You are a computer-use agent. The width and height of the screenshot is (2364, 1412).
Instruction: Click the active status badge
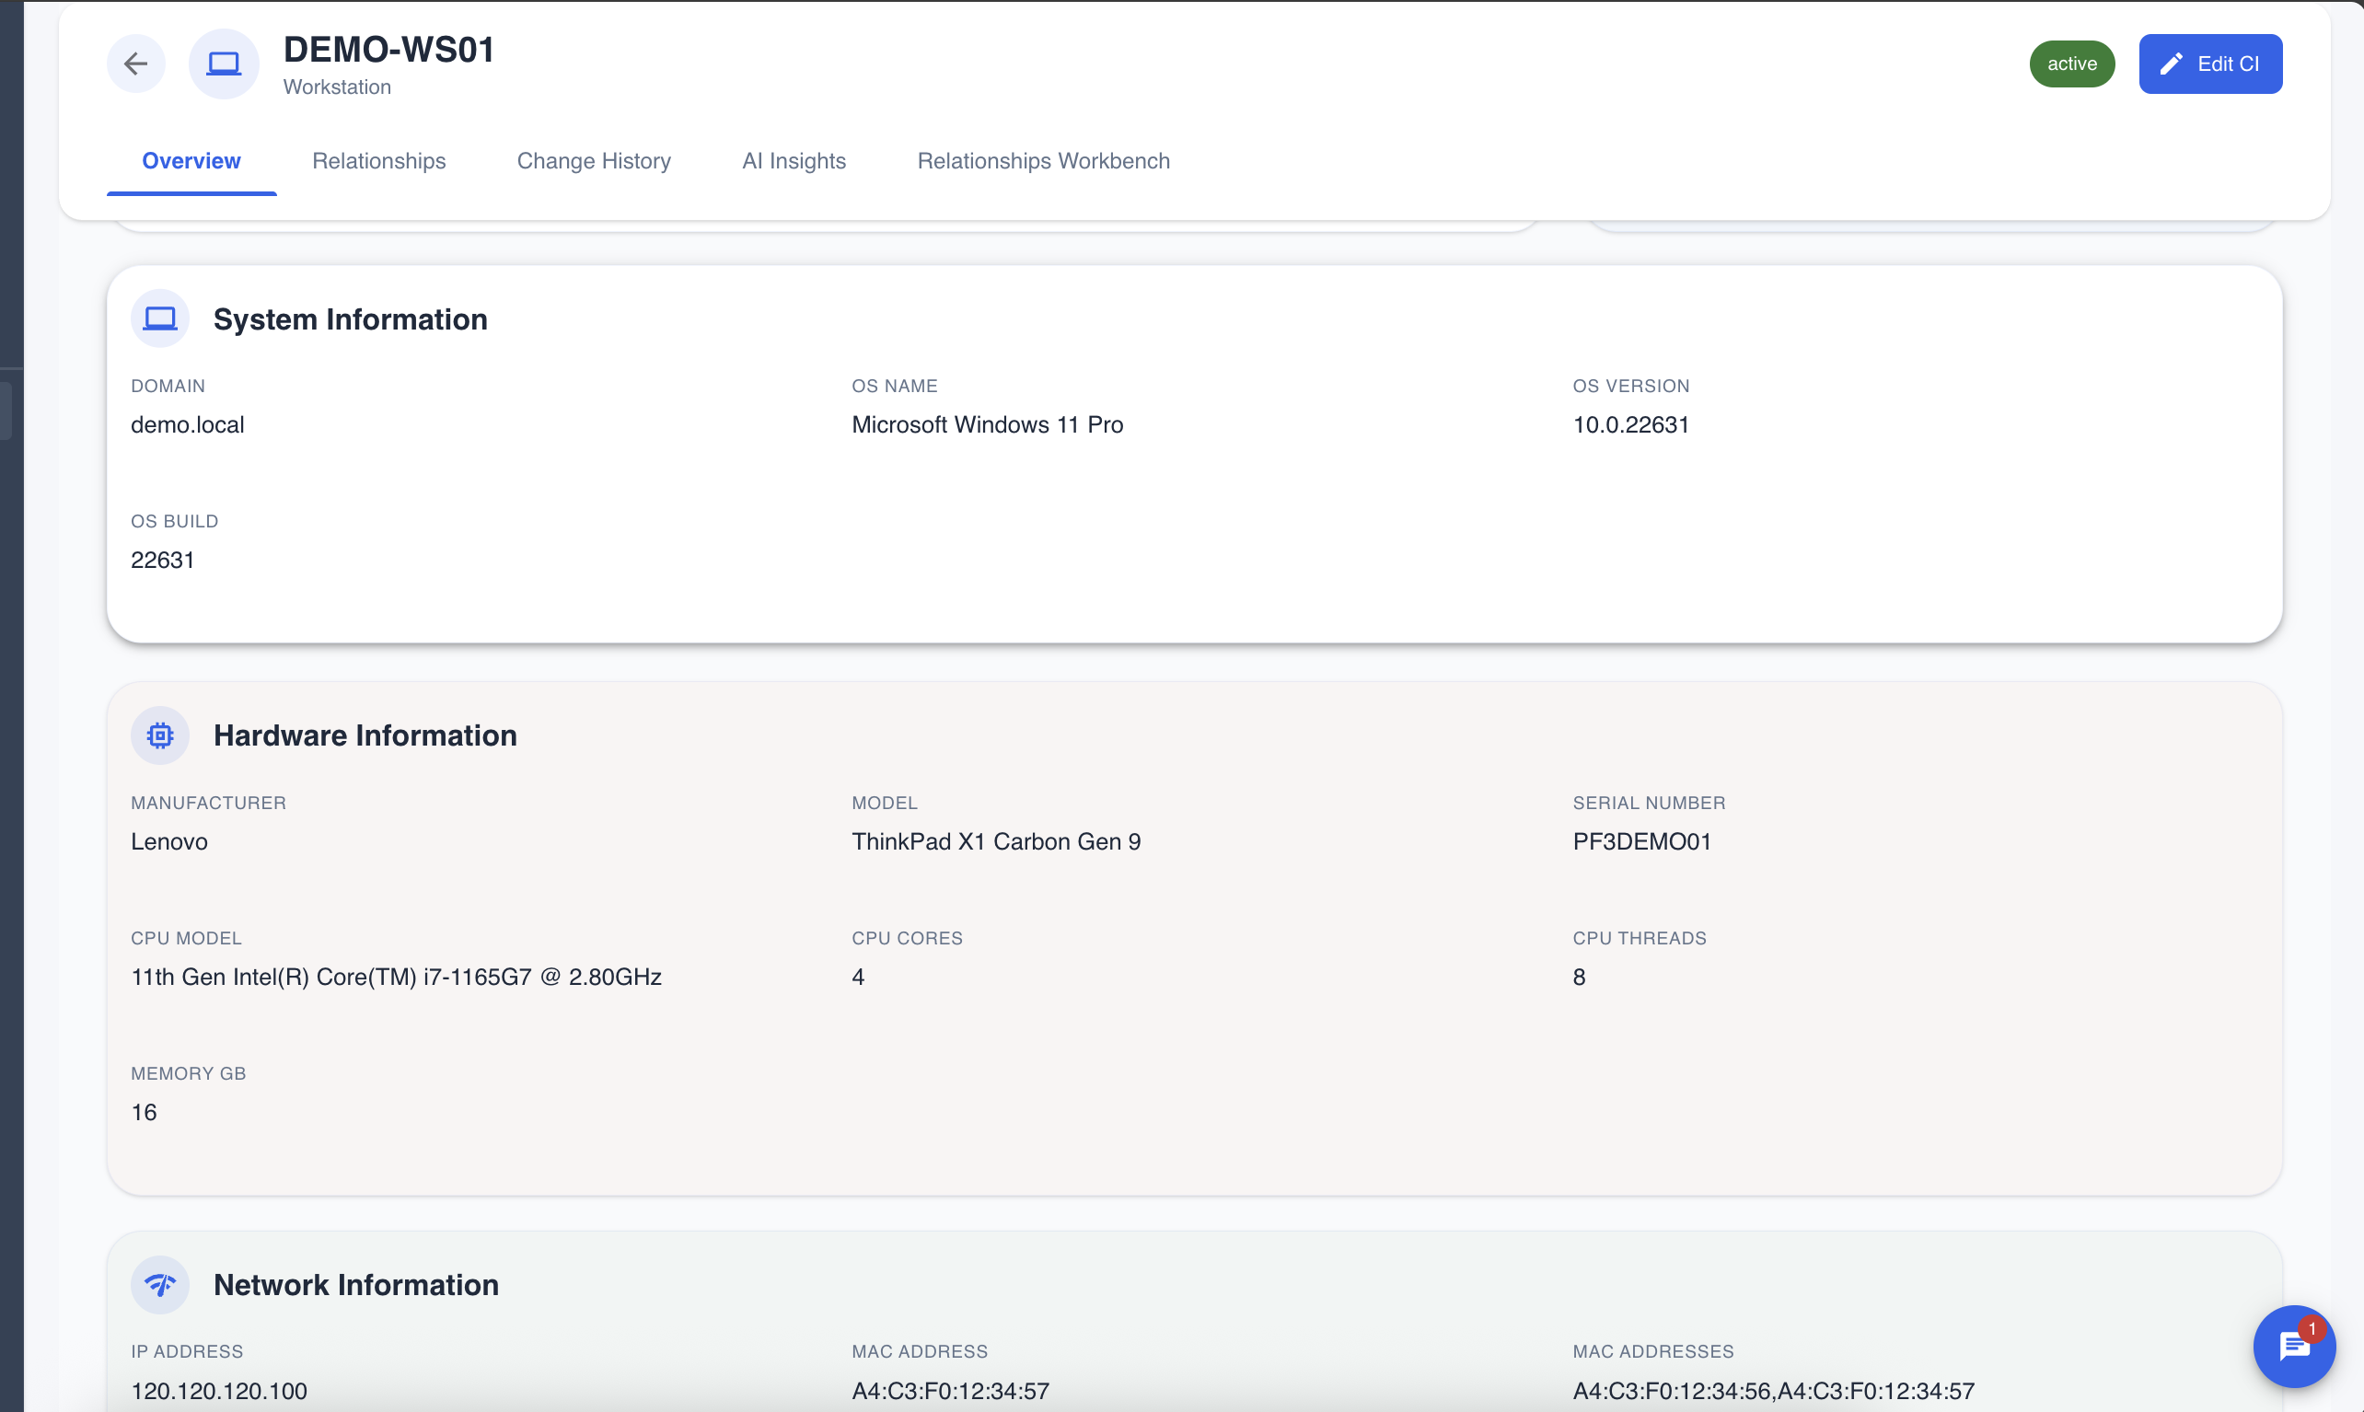2071,64
